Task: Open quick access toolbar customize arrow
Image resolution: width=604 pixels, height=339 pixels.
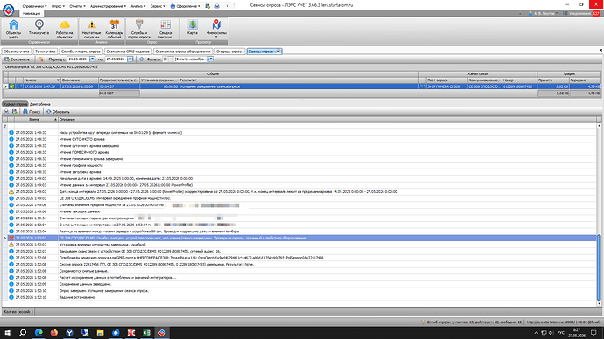Action: (228, 6)
